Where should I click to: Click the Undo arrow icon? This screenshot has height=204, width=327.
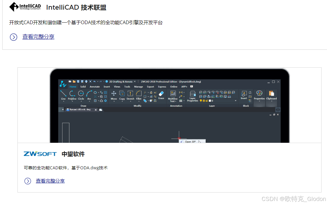point(94,81)
